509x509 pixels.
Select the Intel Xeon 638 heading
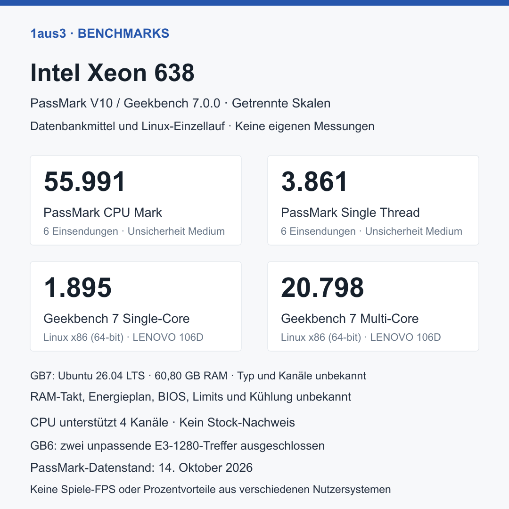click(112, 73)
